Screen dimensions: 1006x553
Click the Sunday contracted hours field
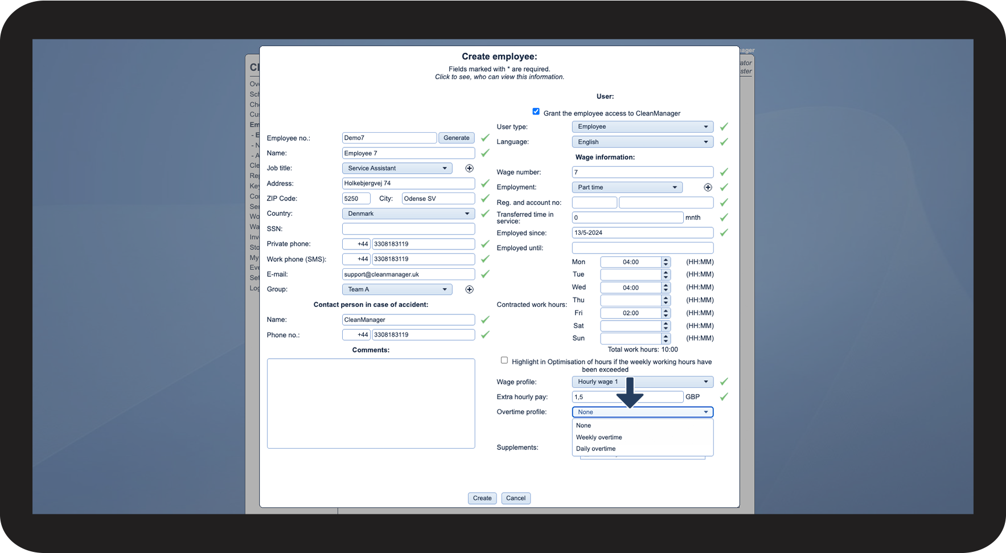pyautogui.click(x=631, y=338)
